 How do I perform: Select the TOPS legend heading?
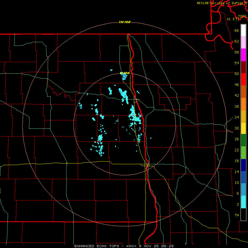click(242, 17)
